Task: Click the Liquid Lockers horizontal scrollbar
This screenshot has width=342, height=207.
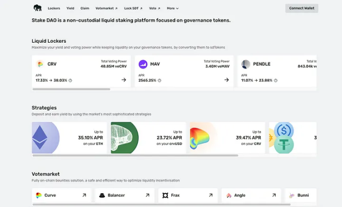Action: (x=71, y=89)
